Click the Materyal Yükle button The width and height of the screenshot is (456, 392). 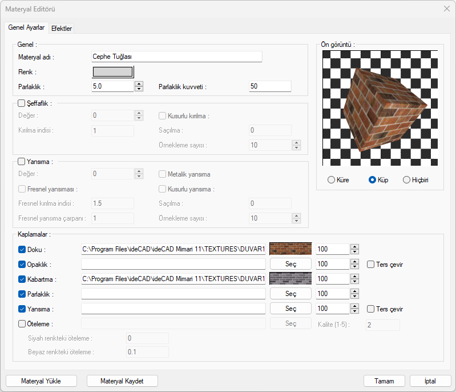[x=41, y=381]
